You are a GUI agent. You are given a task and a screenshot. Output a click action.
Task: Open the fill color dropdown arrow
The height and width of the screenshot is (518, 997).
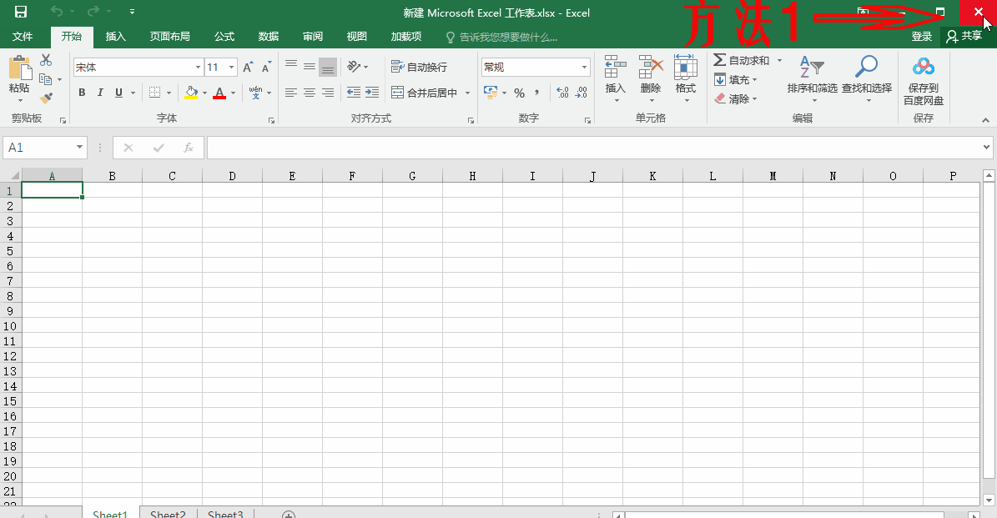(204, 93)
